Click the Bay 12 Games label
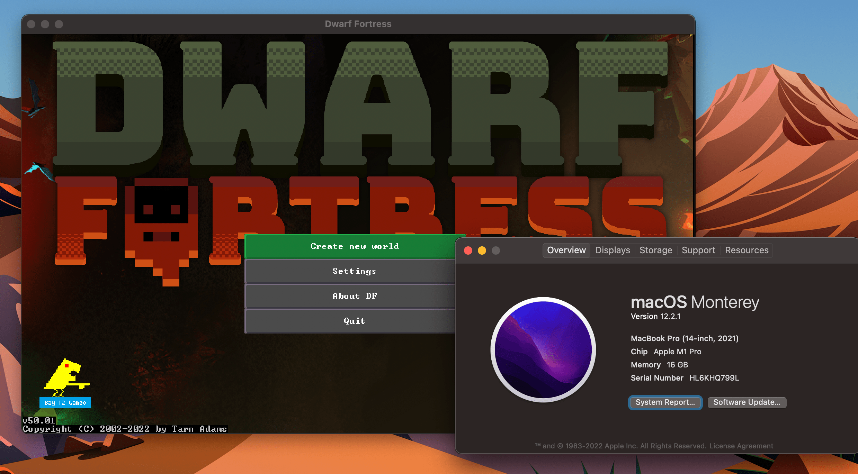 pyautogui.click(x=64, y=402)
